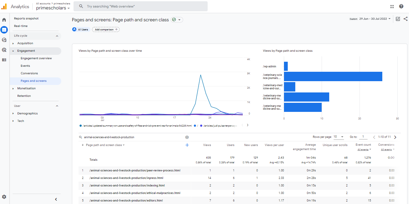This screenshot has height=204, width=409.
Task: Open Admin settings gear icon
Action: pyautogui.click(x=4, y=197)
